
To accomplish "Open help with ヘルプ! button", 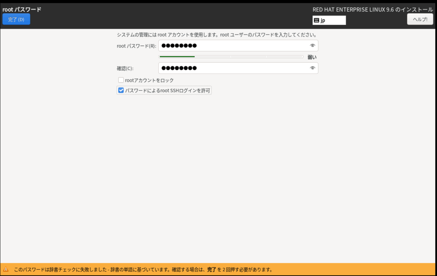I will (x=420, y=19).
